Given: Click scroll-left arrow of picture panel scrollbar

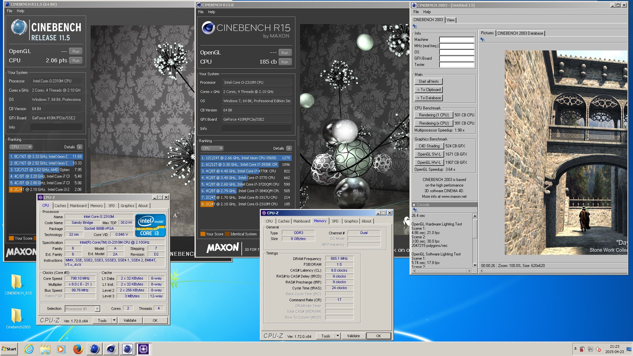Looking at the screenshot, I should 481,271.
